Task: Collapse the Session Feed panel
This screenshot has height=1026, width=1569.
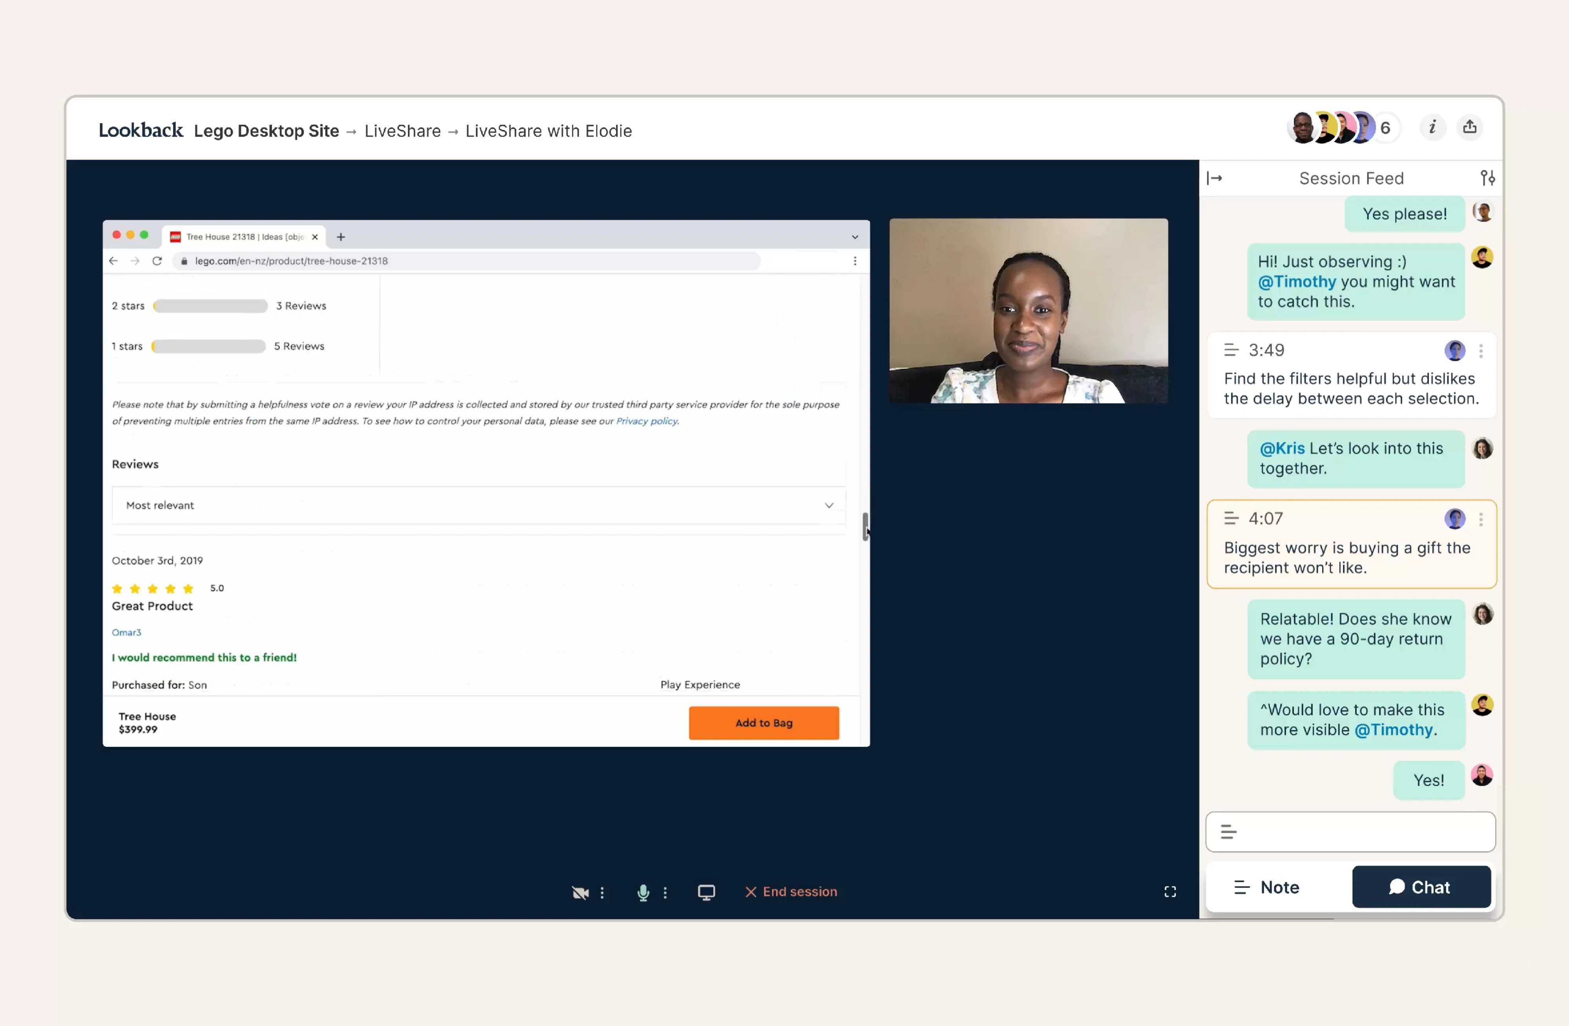Action: click(1215, 178)
